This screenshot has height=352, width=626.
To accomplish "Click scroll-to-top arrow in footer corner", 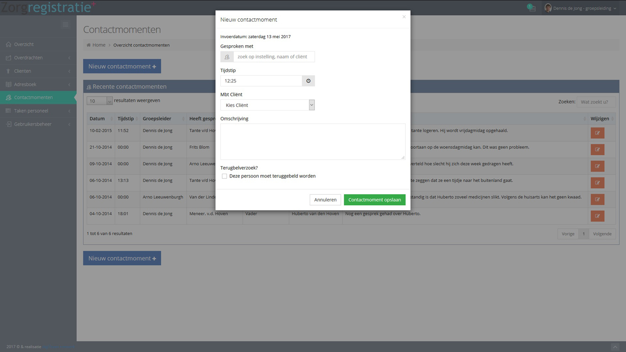I will click(x=615, y=347).
